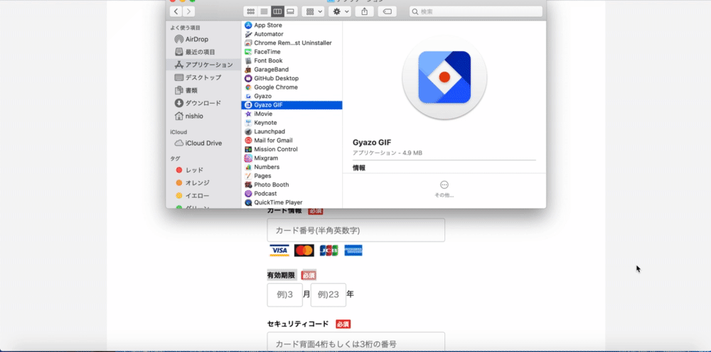Select Google Chrome in the list
Viewport: 711px width, 352px height.
[292, 87]
